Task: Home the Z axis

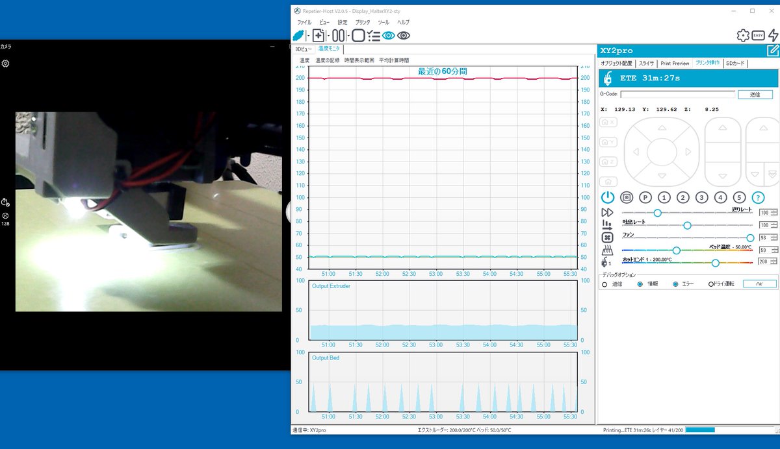Action: pyautogui.click(x=608, y=162)
